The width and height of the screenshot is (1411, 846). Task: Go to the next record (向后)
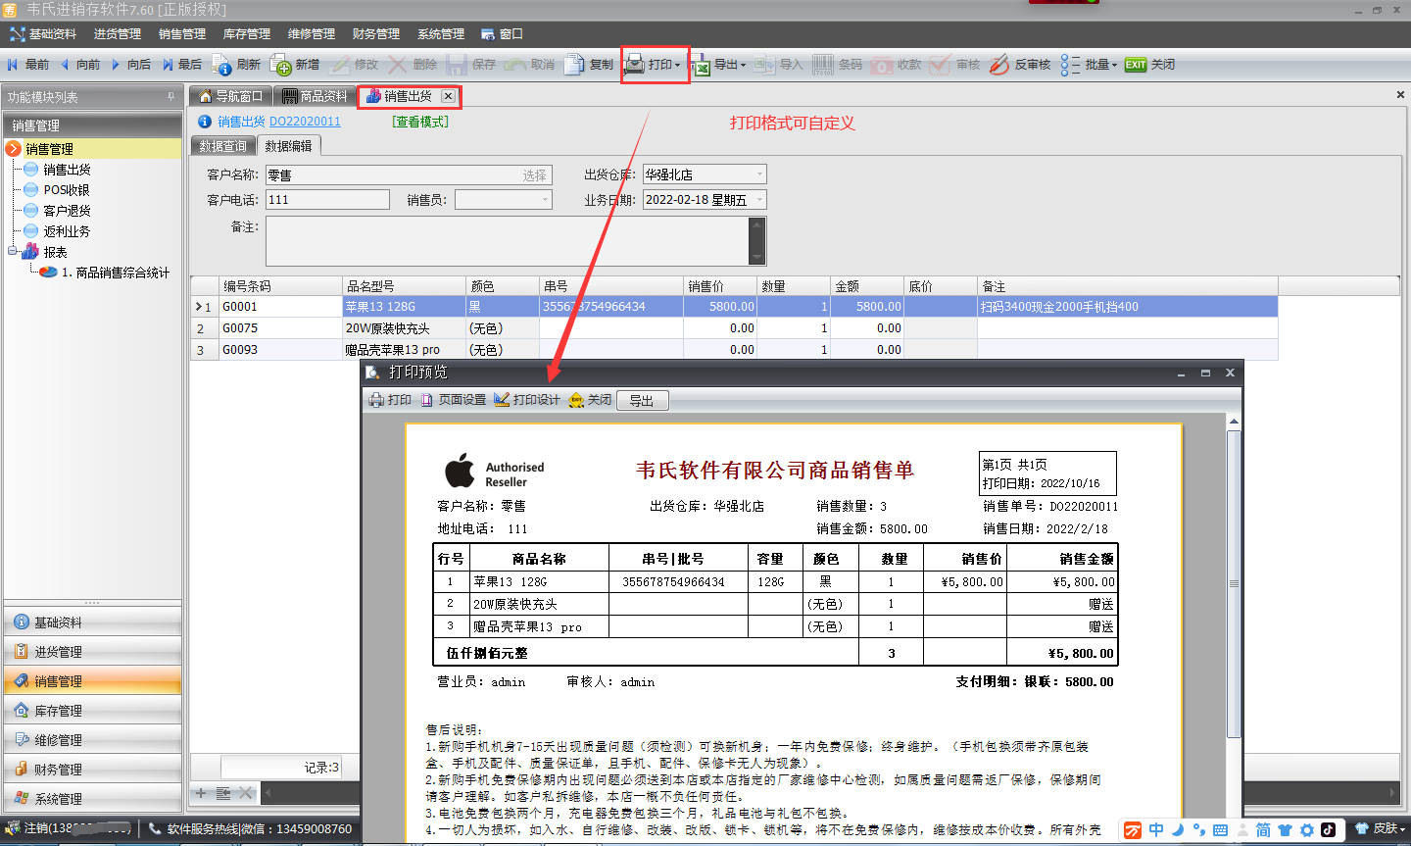[130, 65]
